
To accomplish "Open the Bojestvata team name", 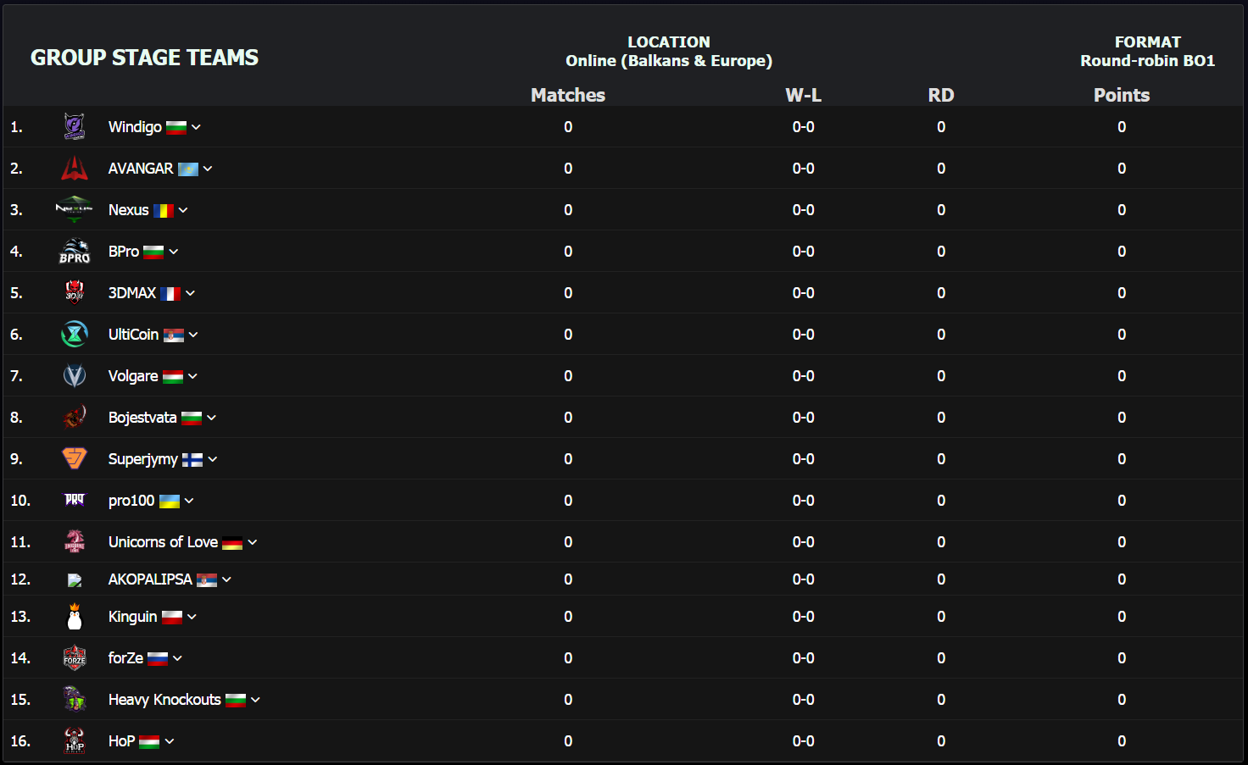I will [x=142, y=418].
